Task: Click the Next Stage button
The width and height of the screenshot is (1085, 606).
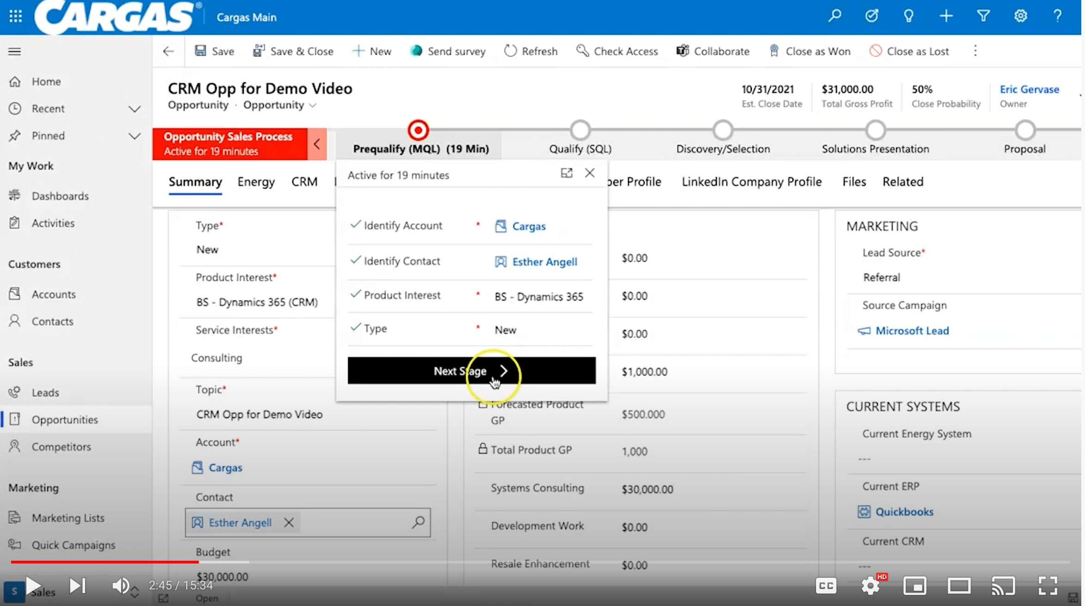Action: 471,370
